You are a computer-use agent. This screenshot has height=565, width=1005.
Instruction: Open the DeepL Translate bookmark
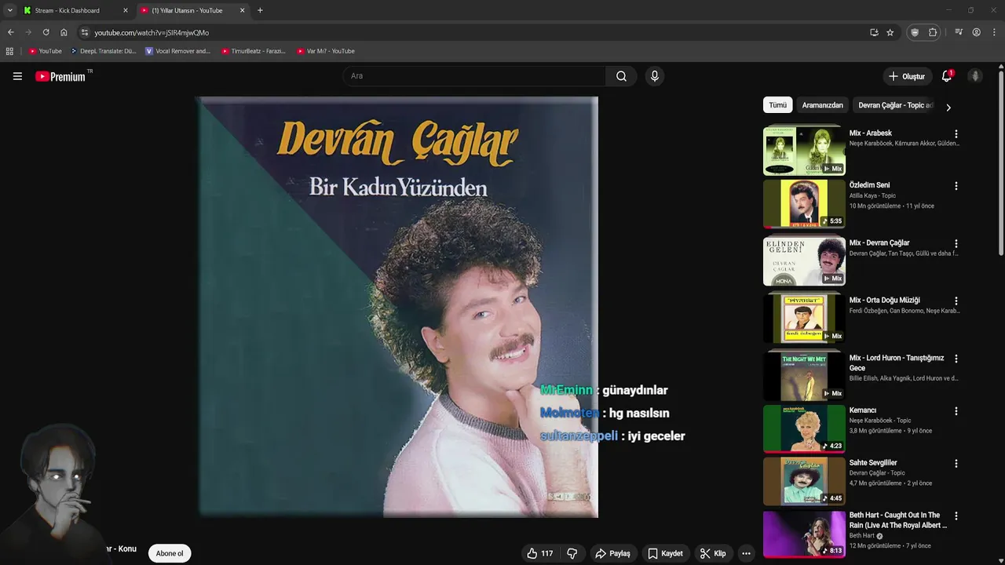(103, 51)
